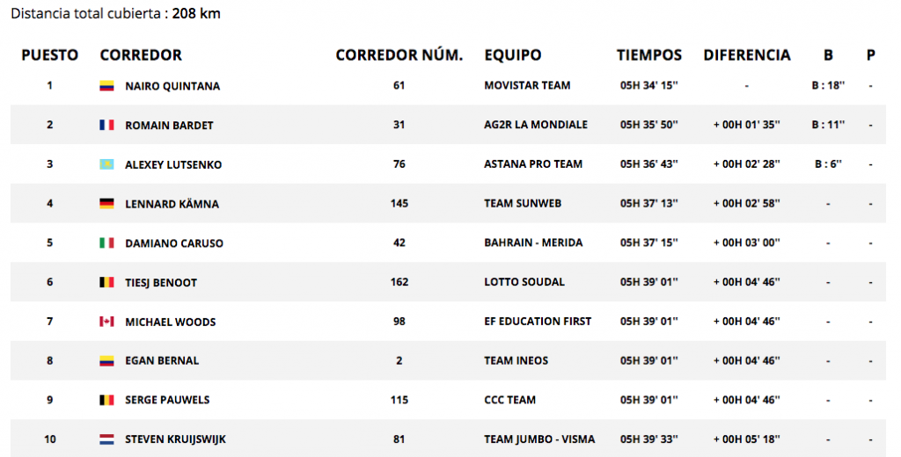Click the CORREDOR NÚM. column header
The width and height of the screenshot is (901, 457).
(399, 55)
